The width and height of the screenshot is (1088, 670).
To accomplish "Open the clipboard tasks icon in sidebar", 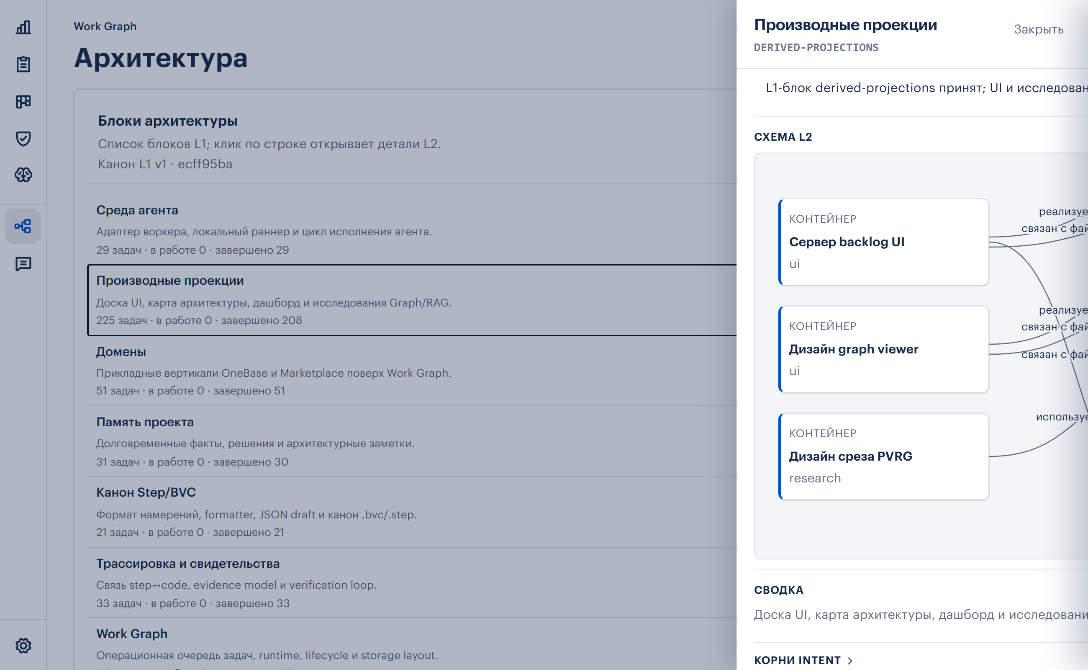I will pyautogui.click(x=23, y=64).
